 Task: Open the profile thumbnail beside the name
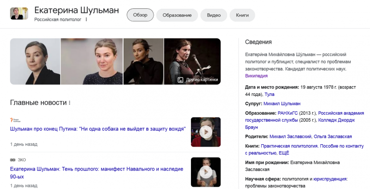19,13
